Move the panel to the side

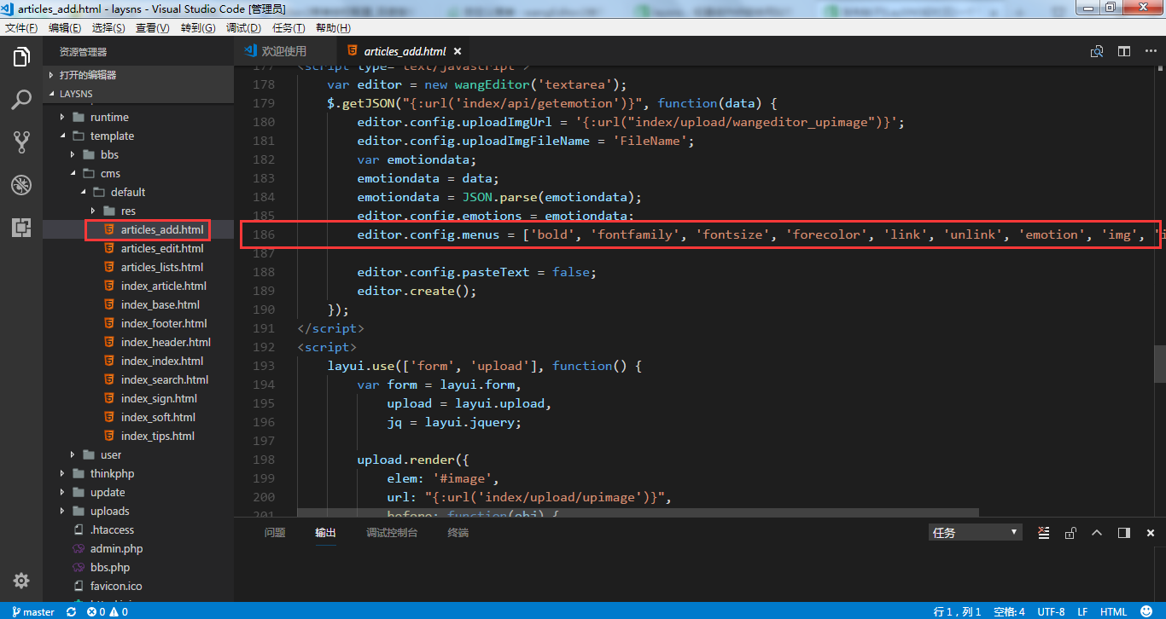tap(1124, 533)
